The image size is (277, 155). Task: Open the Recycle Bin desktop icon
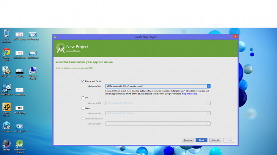coord(6,34)
